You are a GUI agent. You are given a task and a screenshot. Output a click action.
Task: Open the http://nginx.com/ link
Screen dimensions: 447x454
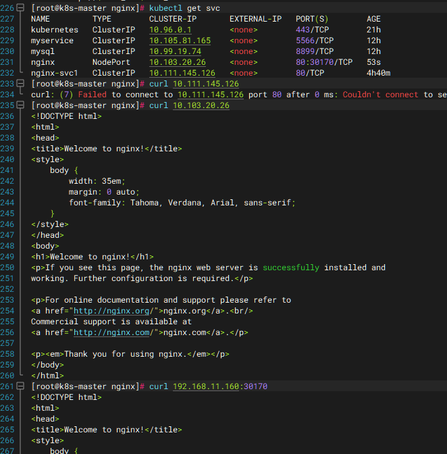pos(111,332)
